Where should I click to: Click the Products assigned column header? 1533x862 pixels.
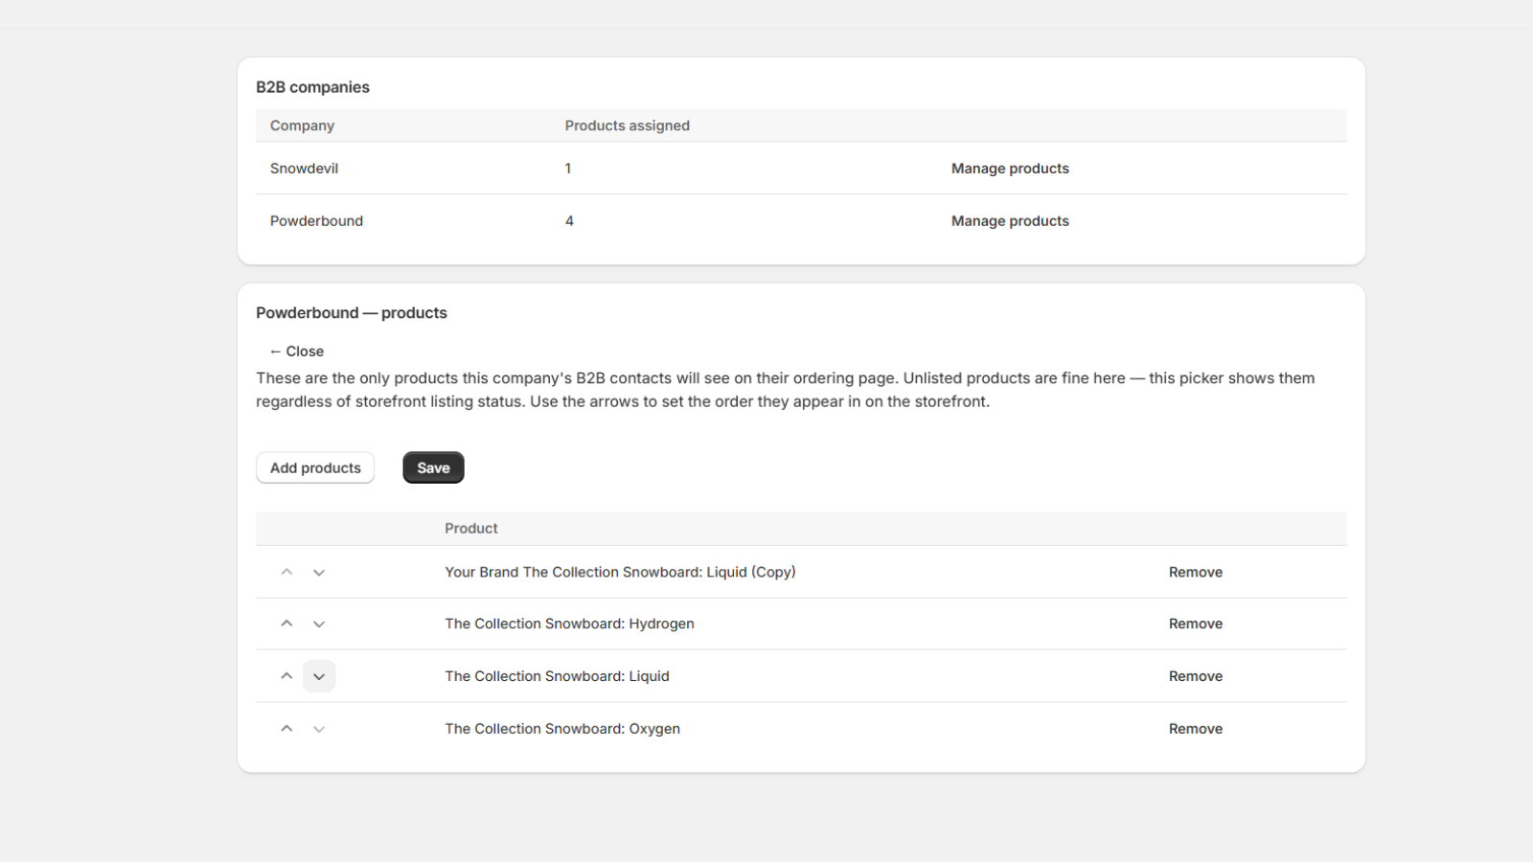pos(627,125)
